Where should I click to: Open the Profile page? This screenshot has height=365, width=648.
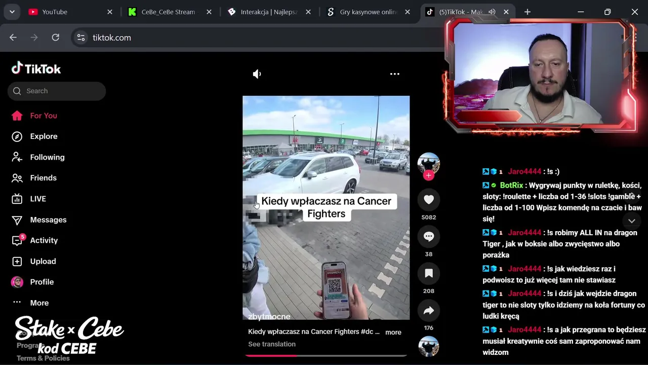32,282
